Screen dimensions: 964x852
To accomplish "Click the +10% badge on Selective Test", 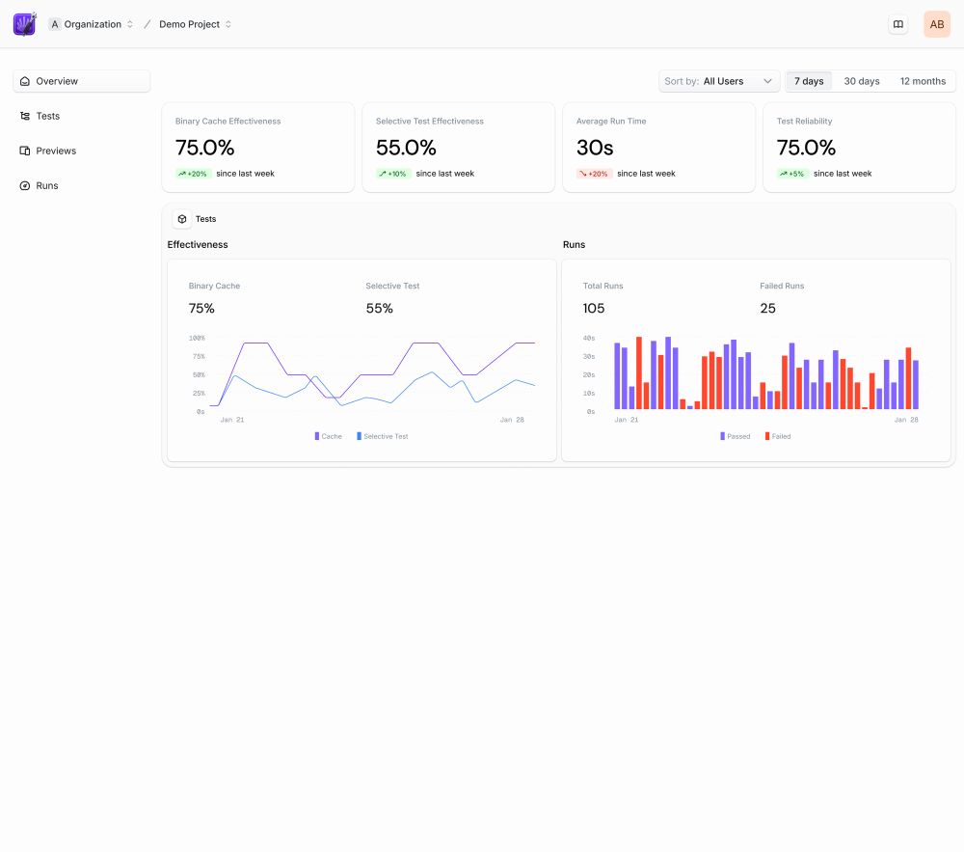I will coord(393,174).
